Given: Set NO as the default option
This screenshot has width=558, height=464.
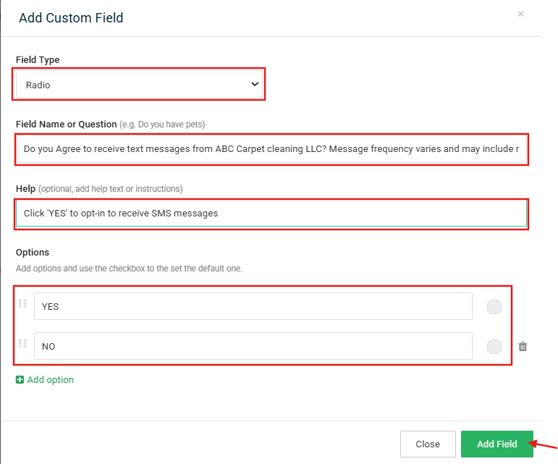Looking at the screenshot, I should click(x=494, y=347).
